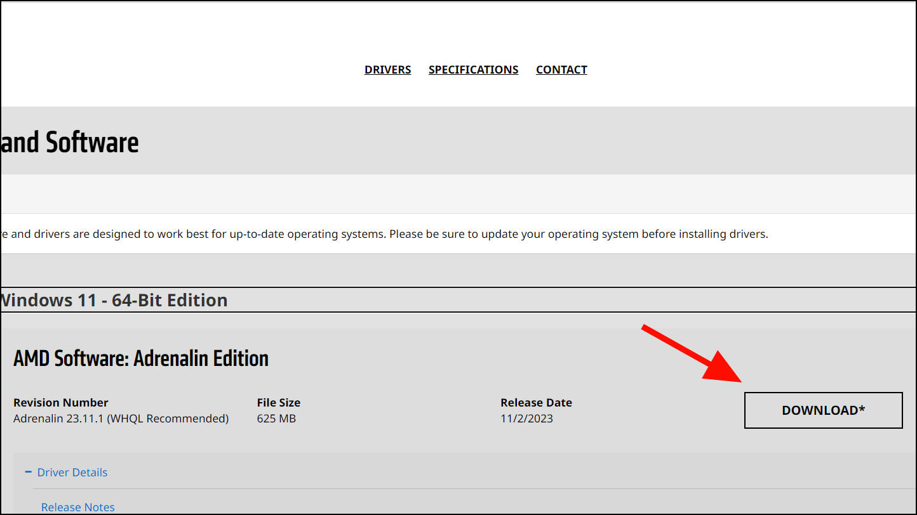Select the File Size label
917x515 pixels.
pos(279,403)
